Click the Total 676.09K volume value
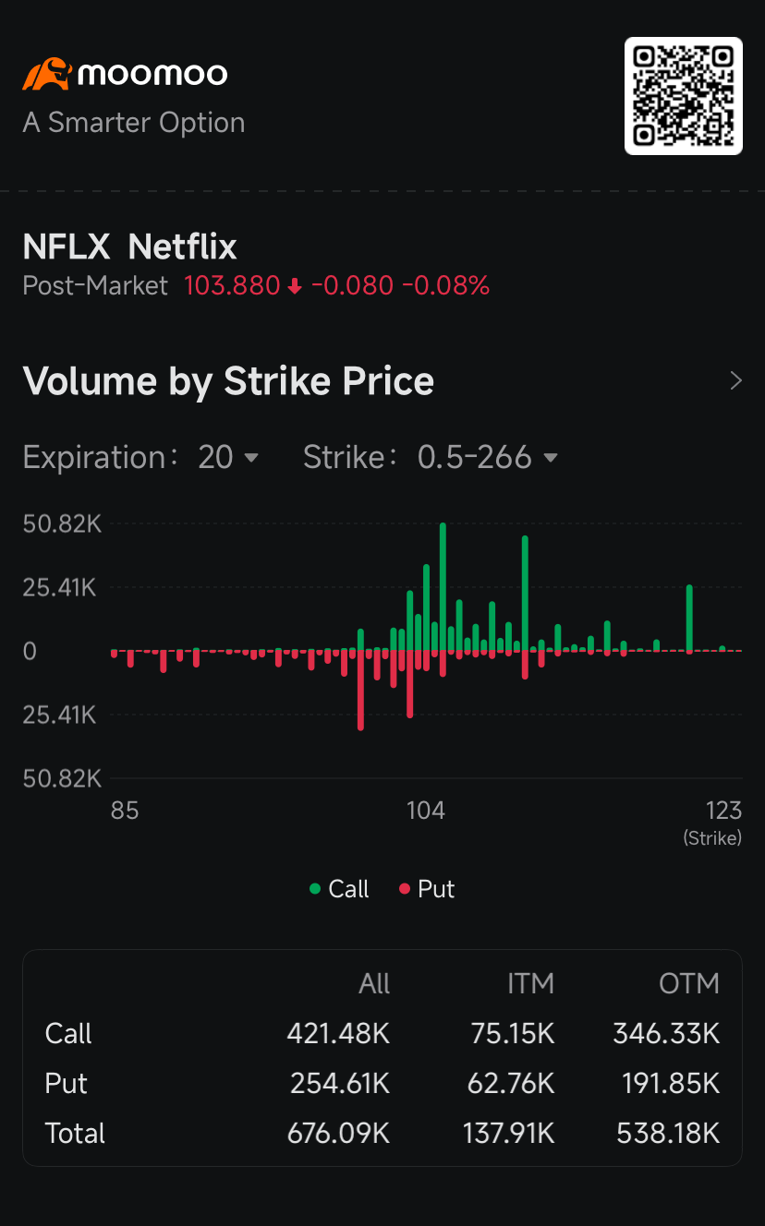 [x=338, y=1133]
